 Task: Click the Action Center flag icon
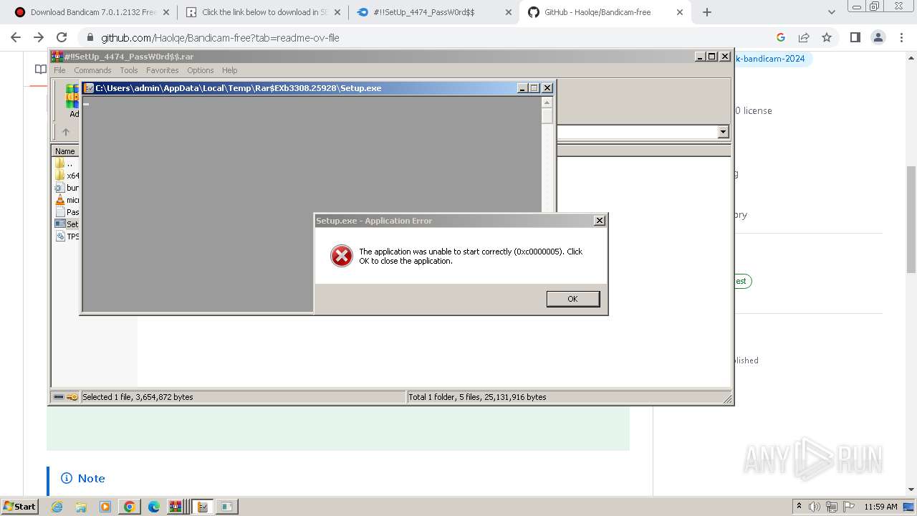[x=848, y=507]
